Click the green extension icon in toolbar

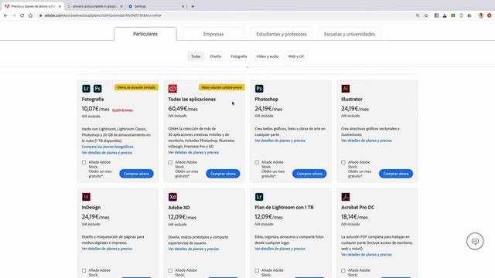click(x=453, y=15)
